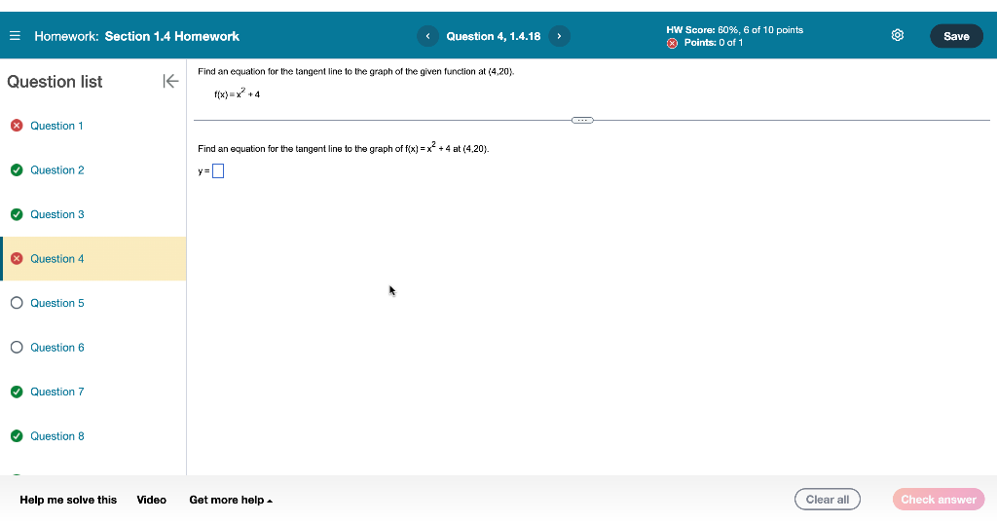Click the Save button
The height and width of the screenshot is (523, 997).
[956, 36]
